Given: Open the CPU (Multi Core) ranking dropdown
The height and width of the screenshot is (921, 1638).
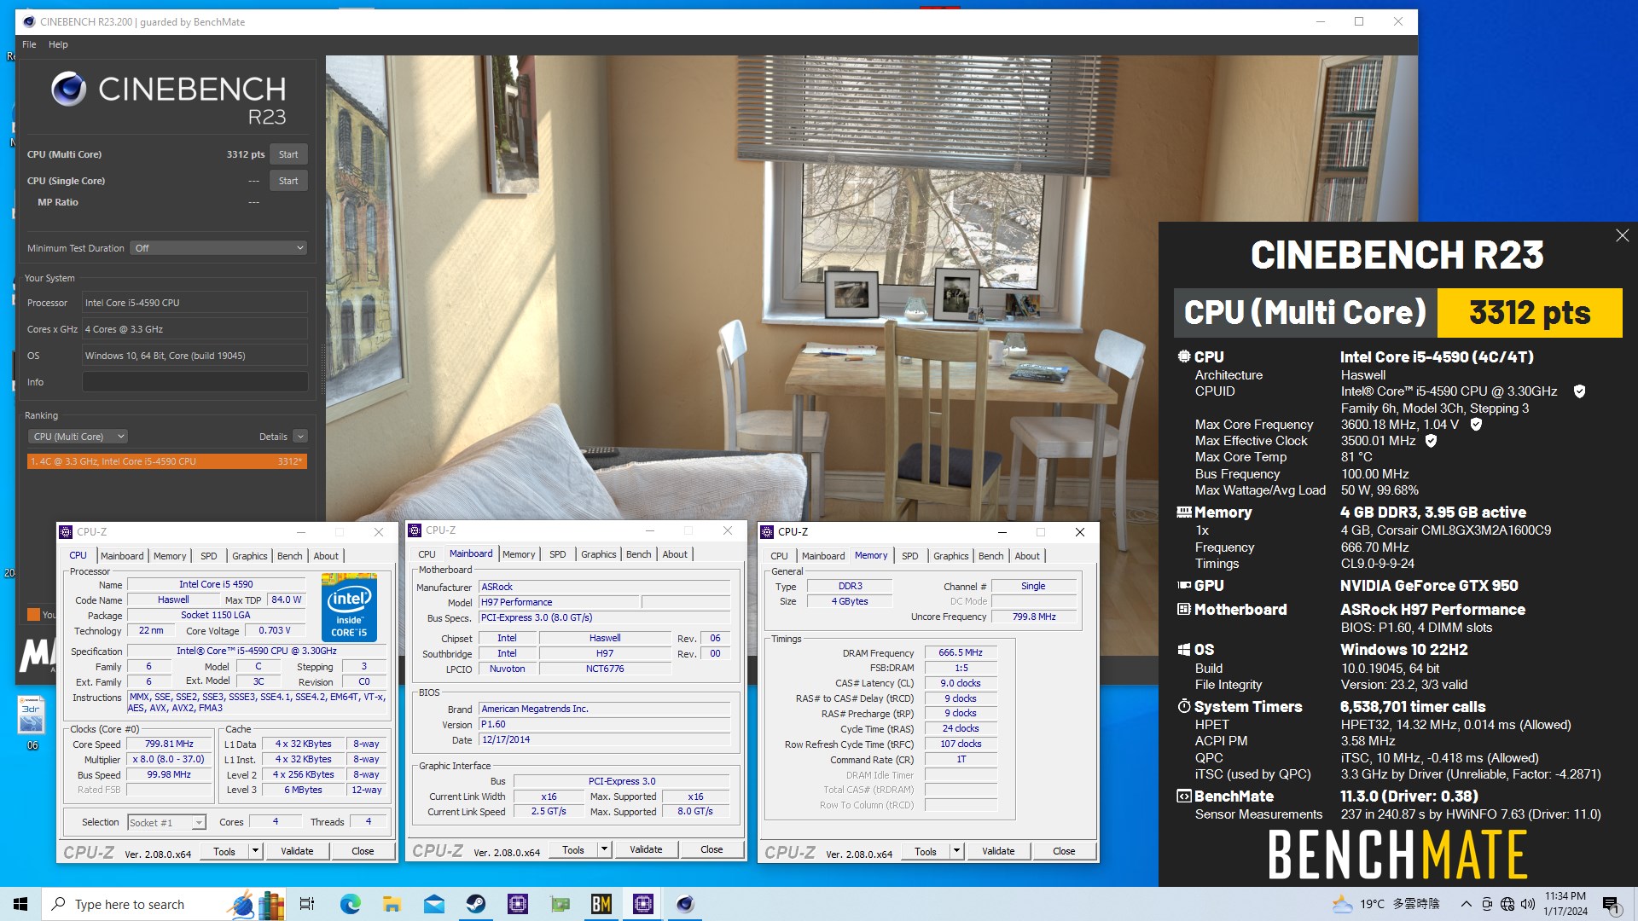Looking at the screenshot, I should click(78, 437).
